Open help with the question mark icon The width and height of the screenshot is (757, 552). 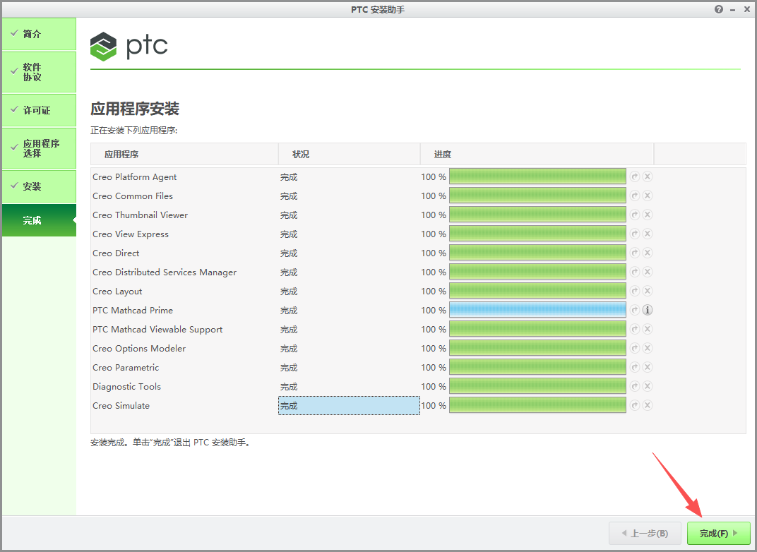point(718,9)
